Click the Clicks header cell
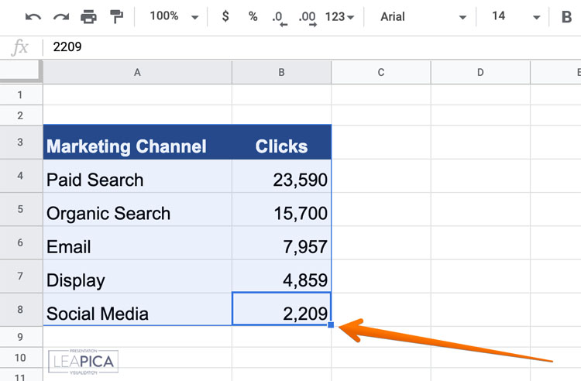Screen dimensions: 581x381 (x=282, y=142)
